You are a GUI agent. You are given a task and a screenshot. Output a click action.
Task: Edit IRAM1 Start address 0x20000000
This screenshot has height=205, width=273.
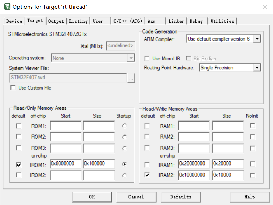194,164
